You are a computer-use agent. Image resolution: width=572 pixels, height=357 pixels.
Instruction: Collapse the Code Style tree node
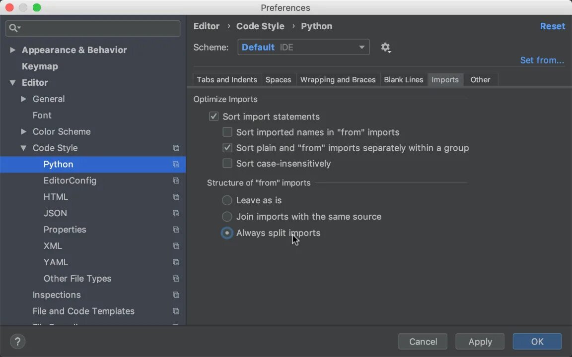point(24,148)
